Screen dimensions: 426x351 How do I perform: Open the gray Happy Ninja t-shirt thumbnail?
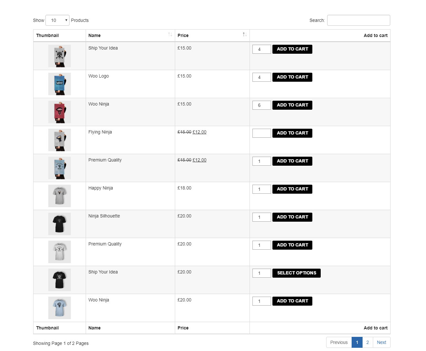pos(60,196)
